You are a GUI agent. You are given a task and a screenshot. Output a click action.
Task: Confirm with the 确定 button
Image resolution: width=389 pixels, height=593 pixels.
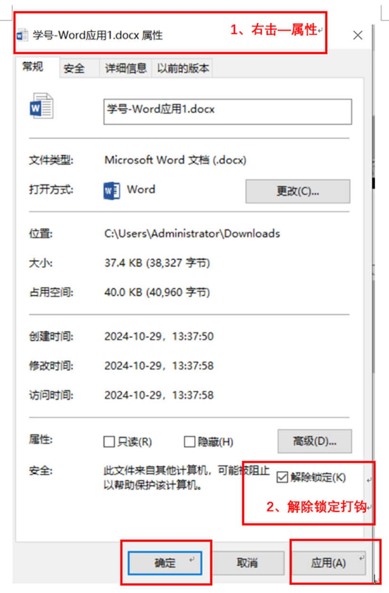point(165,563)
